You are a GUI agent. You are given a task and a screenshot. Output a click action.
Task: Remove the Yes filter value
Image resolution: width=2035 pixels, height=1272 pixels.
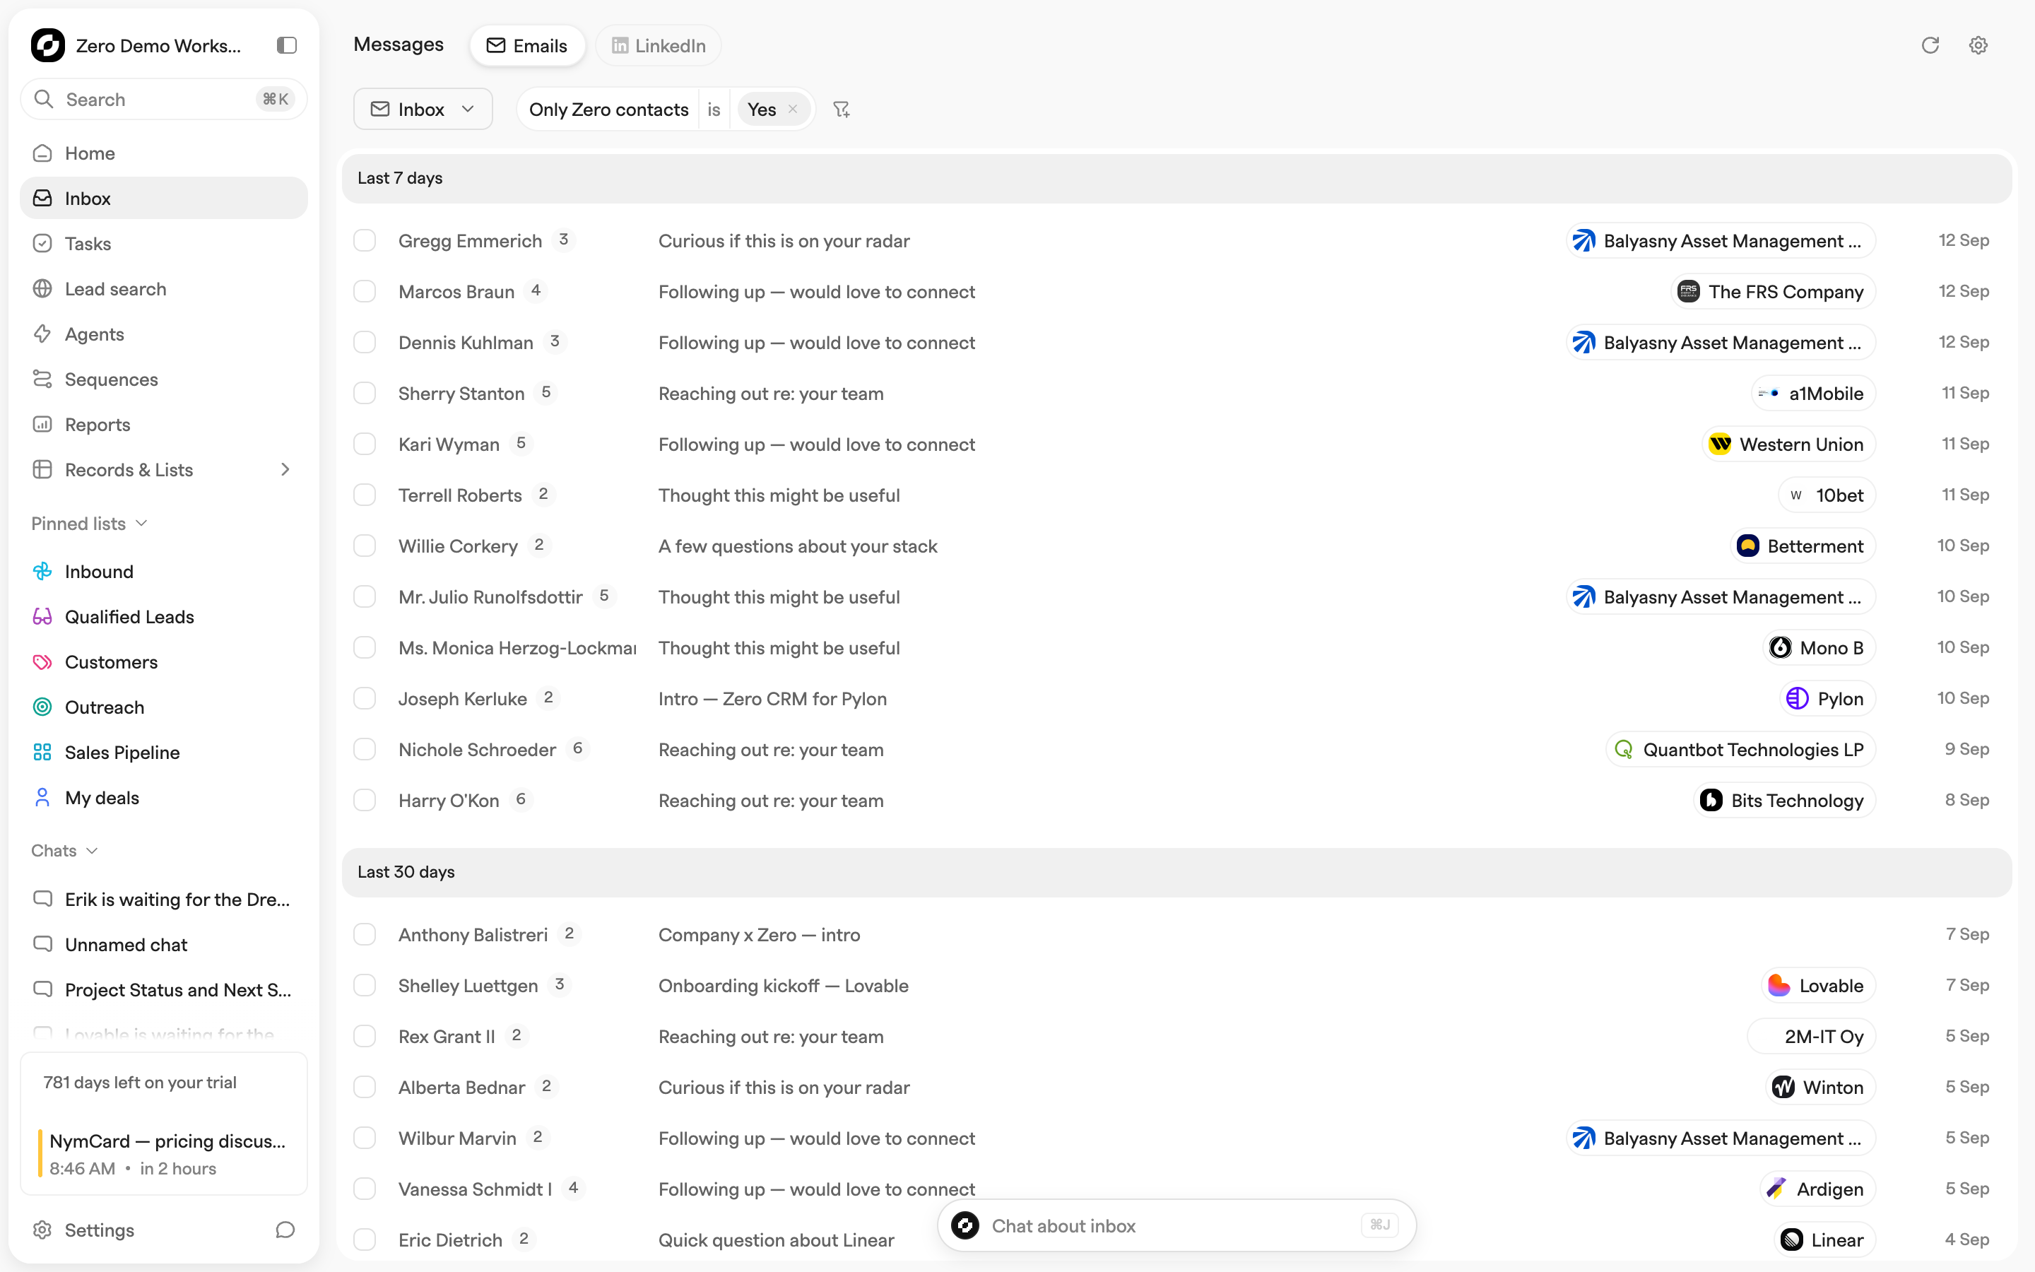coord(792,110)
